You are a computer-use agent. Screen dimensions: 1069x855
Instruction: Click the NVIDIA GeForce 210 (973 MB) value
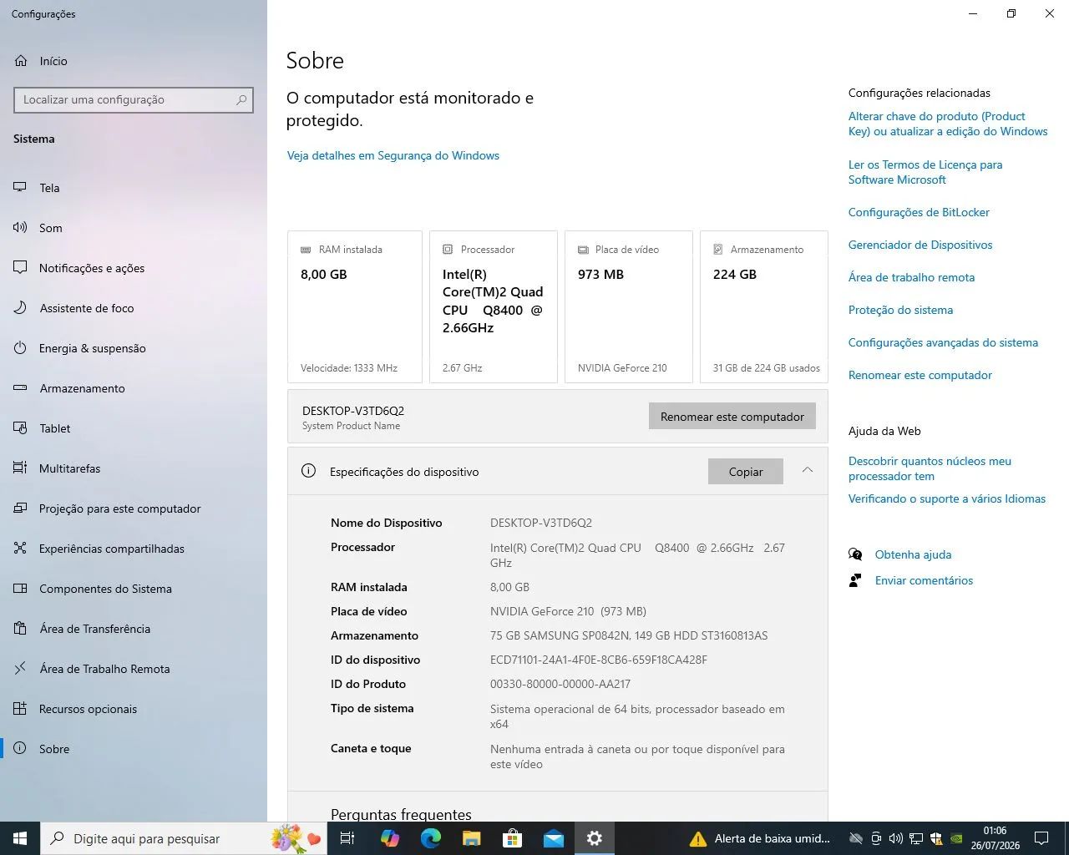click(568, 611)
